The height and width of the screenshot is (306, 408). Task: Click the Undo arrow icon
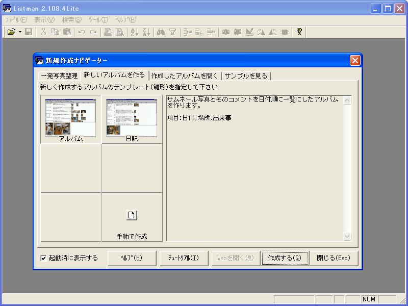(x=82, y=32)
